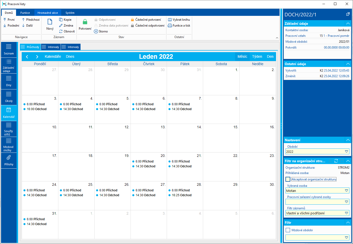Open the Systém ribbon tab
353x244 pixels.
tap(70, 13)
